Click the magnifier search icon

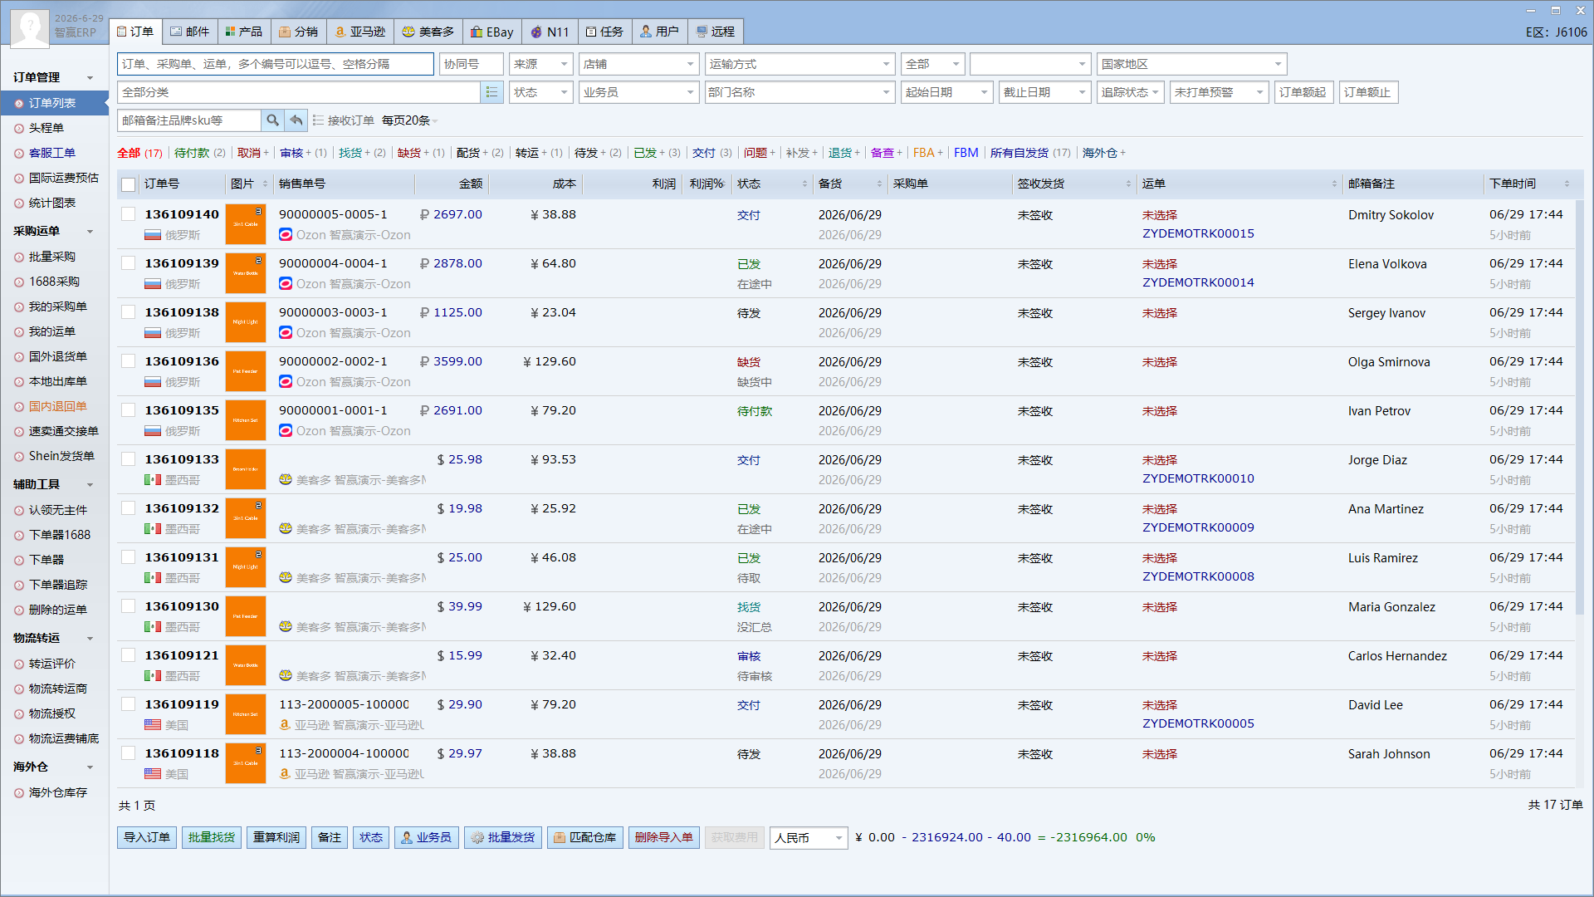click(x=272, y=120)
